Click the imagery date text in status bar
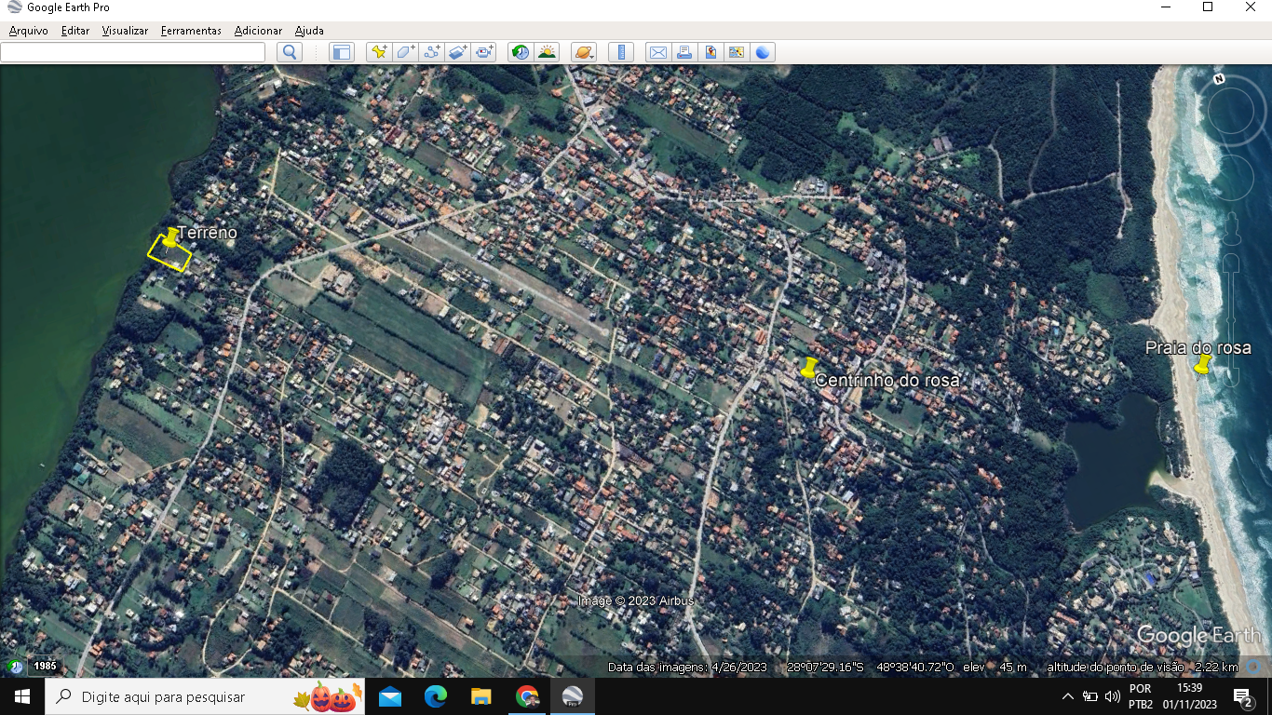The height and width of the screenshot is (715, 1272). [x=687, y=667]
